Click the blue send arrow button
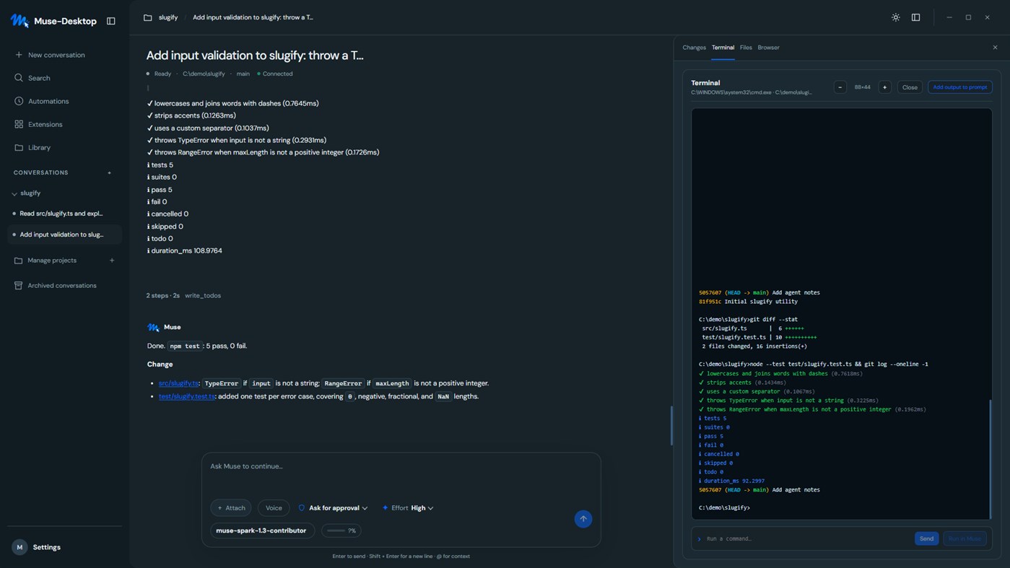The image size is (1010, 568). [583, 519]
